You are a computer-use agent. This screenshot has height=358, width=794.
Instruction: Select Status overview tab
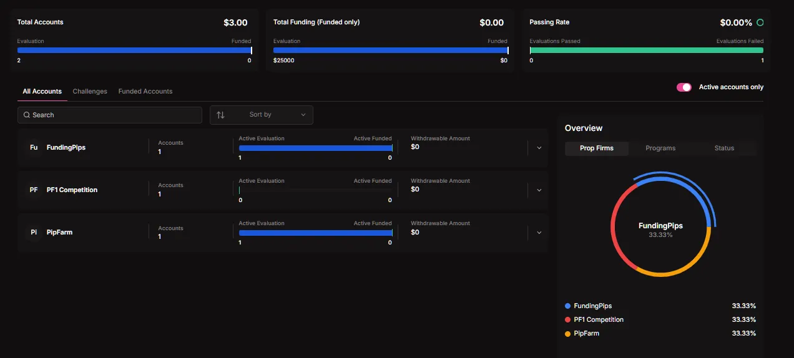(x=724, y=148)
